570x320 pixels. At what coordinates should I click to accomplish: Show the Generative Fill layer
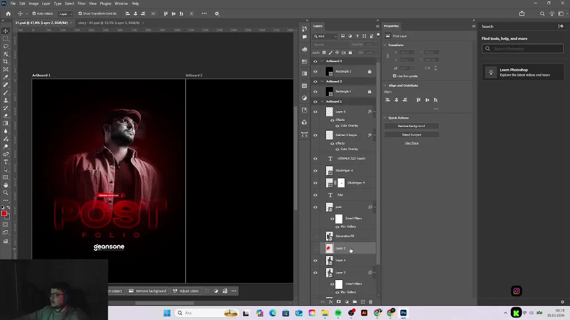(x=315, y=236)
